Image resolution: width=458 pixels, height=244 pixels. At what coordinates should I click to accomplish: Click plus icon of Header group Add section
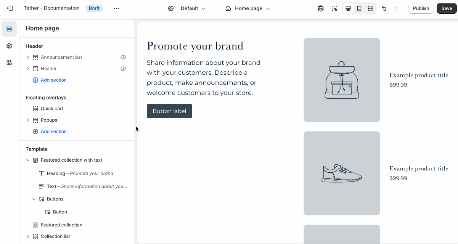[x=35, y=80]
